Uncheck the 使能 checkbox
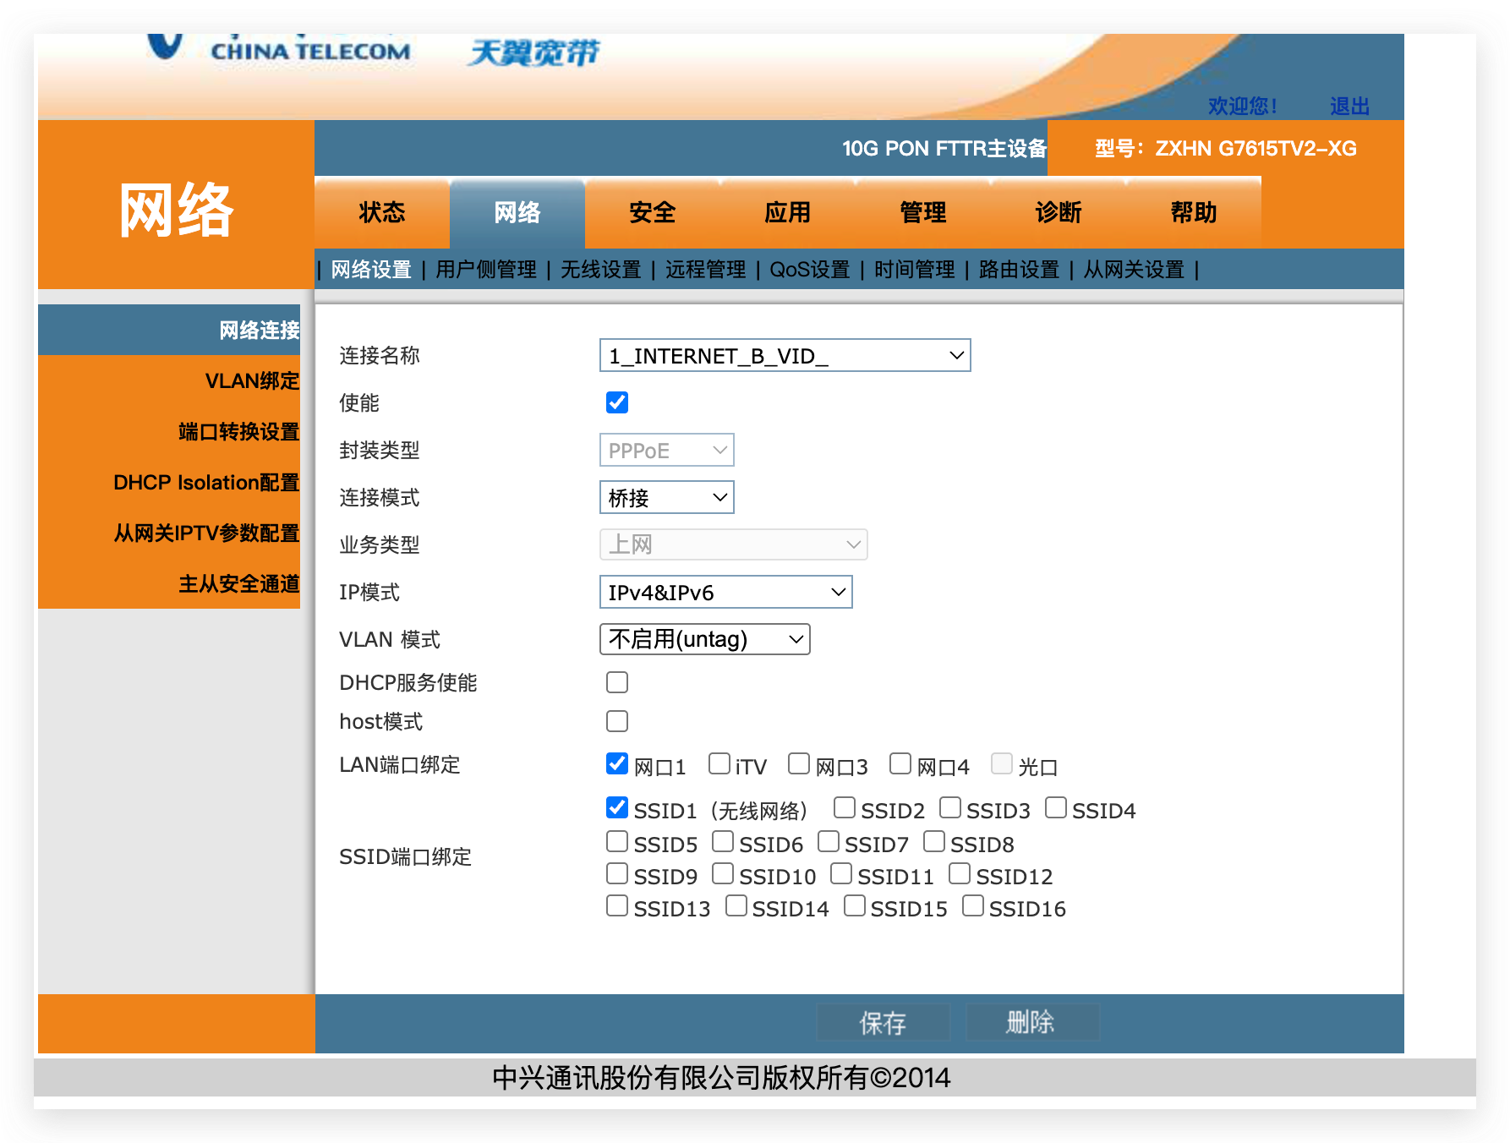The height and width of the screenshot is (1143, 1510). (617, 403)
